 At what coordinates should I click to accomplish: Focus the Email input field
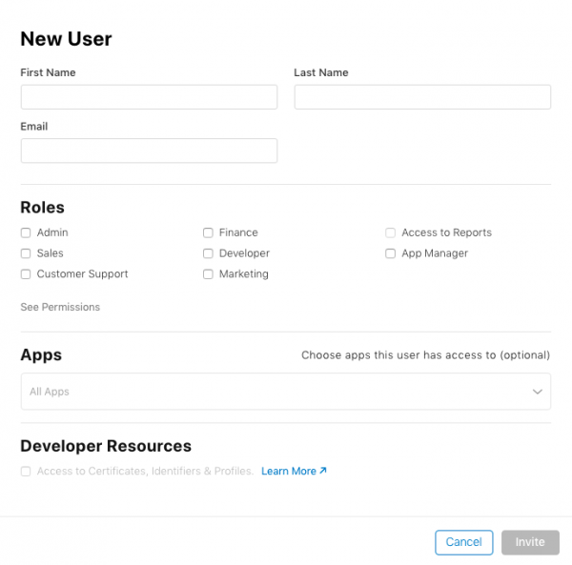pos(149,151)
